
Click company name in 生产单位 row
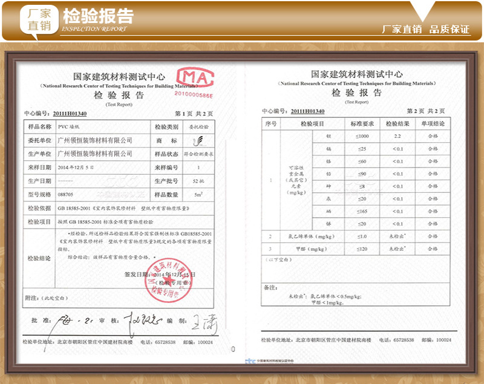click(95, 154)
